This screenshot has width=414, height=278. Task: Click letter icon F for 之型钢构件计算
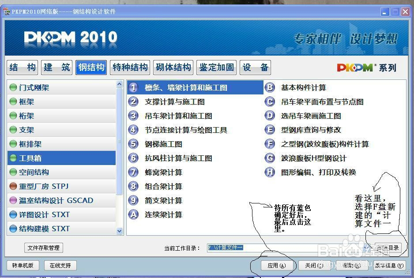270,144
